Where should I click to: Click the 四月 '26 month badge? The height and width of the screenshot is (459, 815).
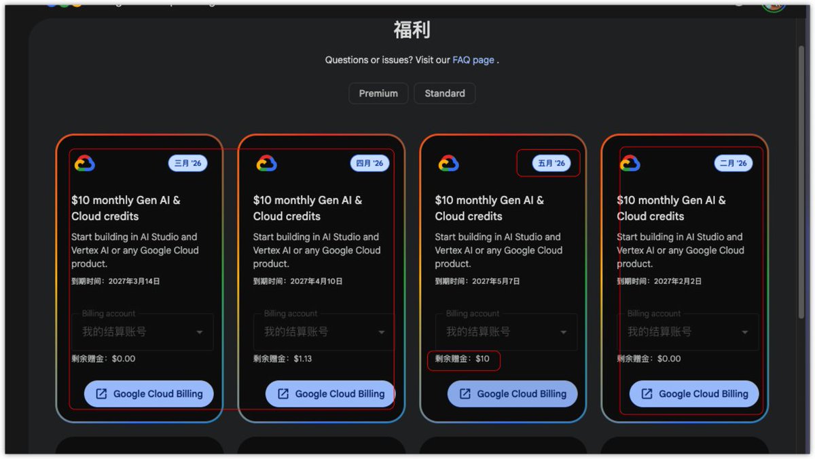coord(369,163)
